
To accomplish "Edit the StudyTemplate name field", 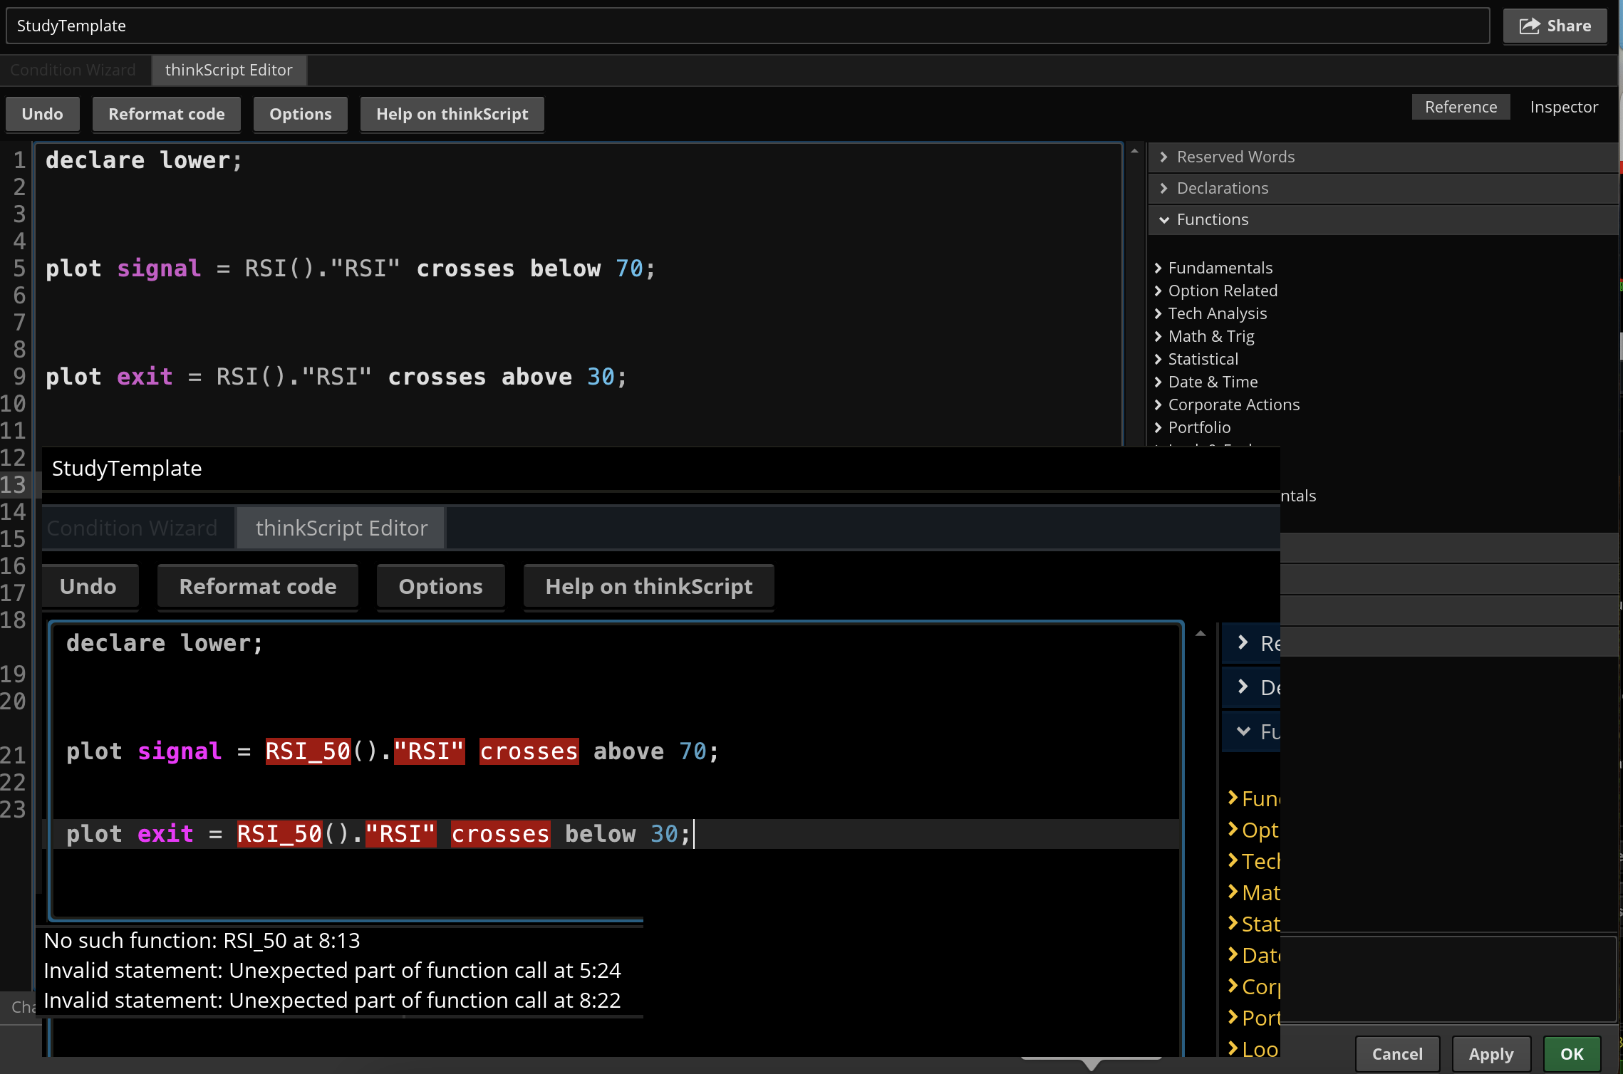I will [x=747, y=26].
